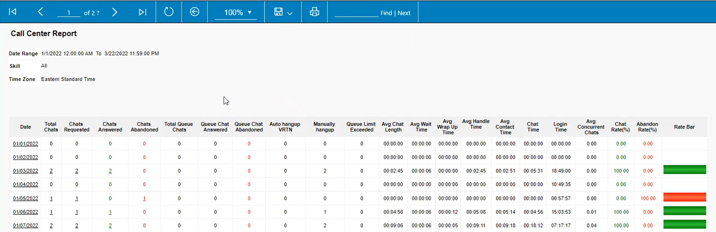Viewport: 716px width, 232px height.
Task: Click the find text input box
Action: pyautogui.click(x=356, y=12)
